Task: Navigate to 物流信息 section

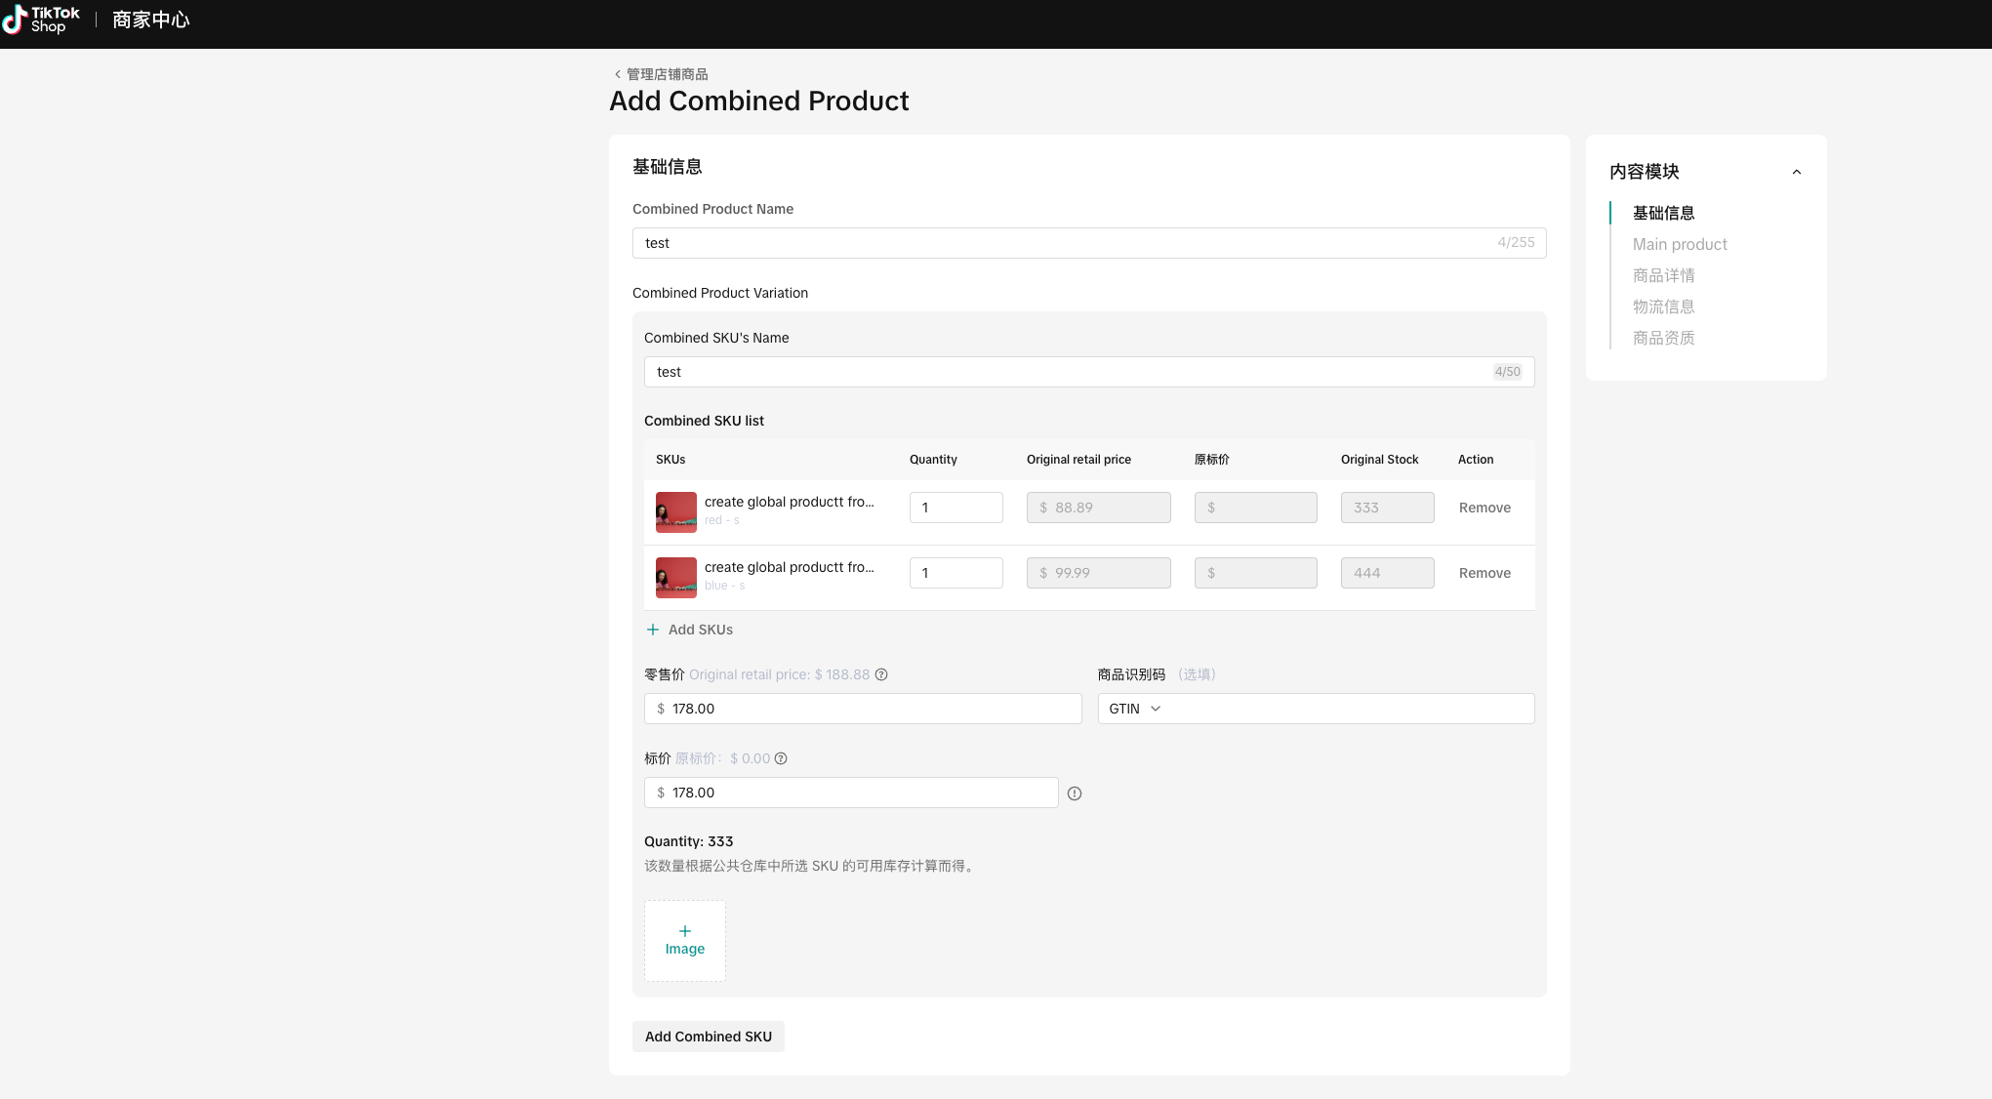Action: 1663,306
